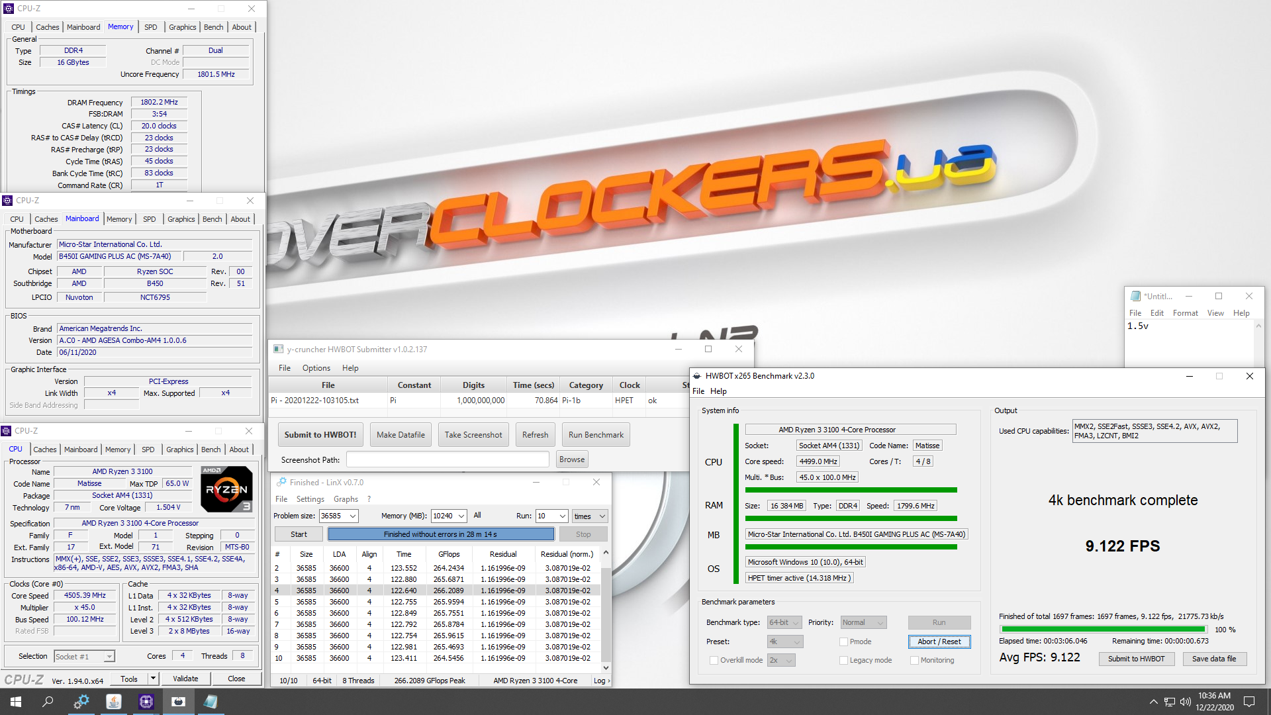Click the volume speaker tray icon
1271x715 pixels.
pyautogui.click(x=1185, y=702)
